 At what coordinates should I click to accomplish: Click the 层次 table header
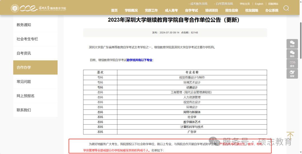point(100,72)
